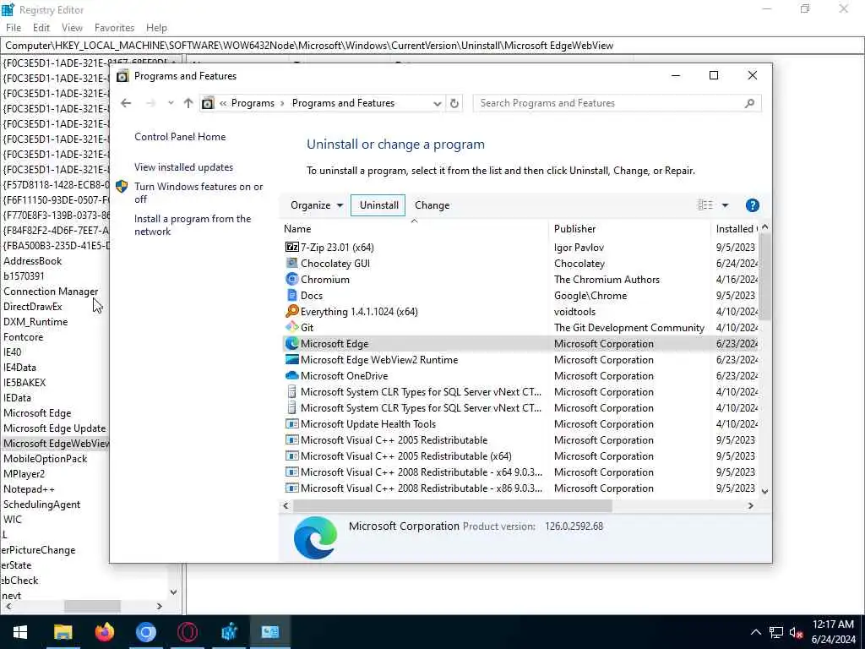Click the Chromium icon in program list
Screen dimensions: 865x649
coord(291,279)
